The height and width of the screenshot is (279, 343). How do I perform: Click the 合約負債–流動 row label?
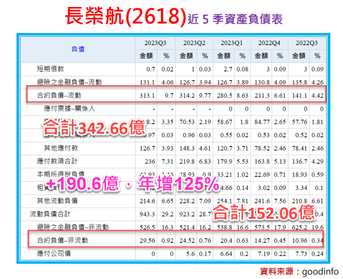click(x=59, y=95)
